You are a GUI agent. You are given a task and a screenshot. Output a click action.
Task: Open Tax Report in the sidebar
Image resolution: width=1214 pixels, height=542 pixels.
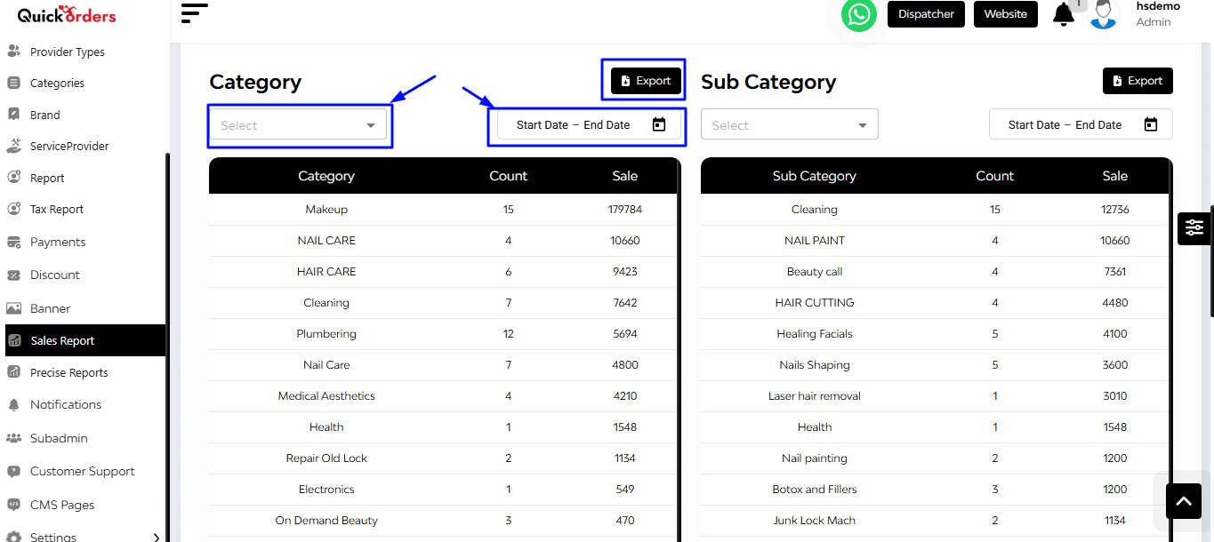(57, 210)
